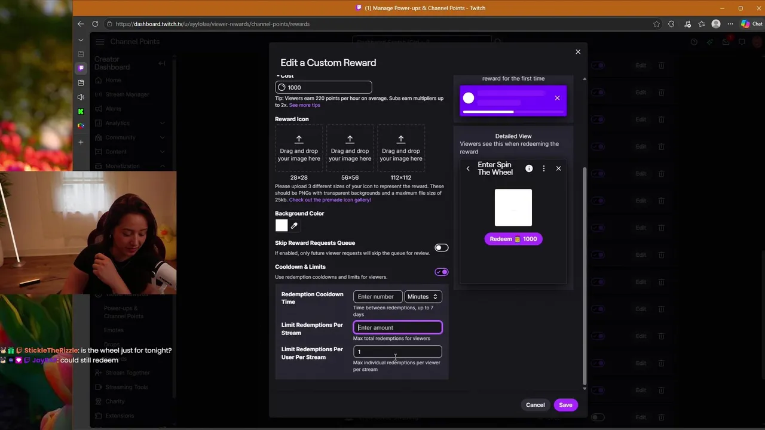765x430 pixels.
Task: Open Streaming Tools in the sidebar
Action: tap(126, 387)
